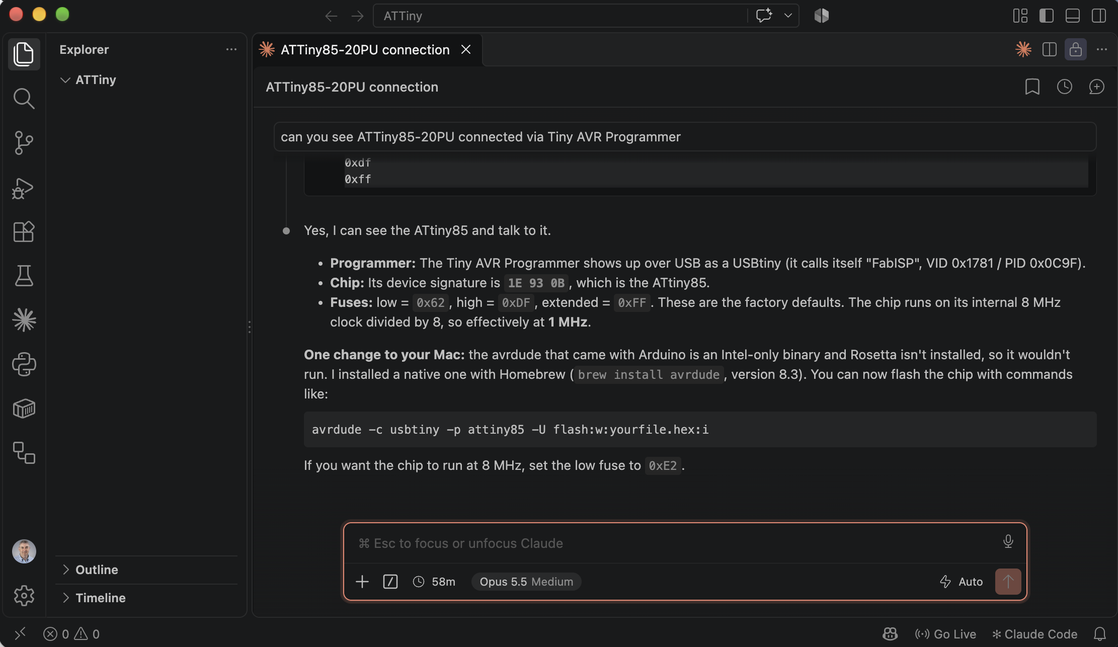The height and width of the screenshot is (647, 1118).
Task: Open the Python view in activity bar
Action: pyautogui.click(x=24, y=364)
